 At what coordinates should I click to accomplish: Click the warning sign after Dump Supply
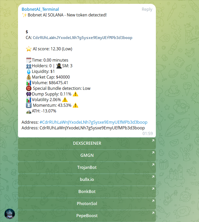click(x=75, y=94)
